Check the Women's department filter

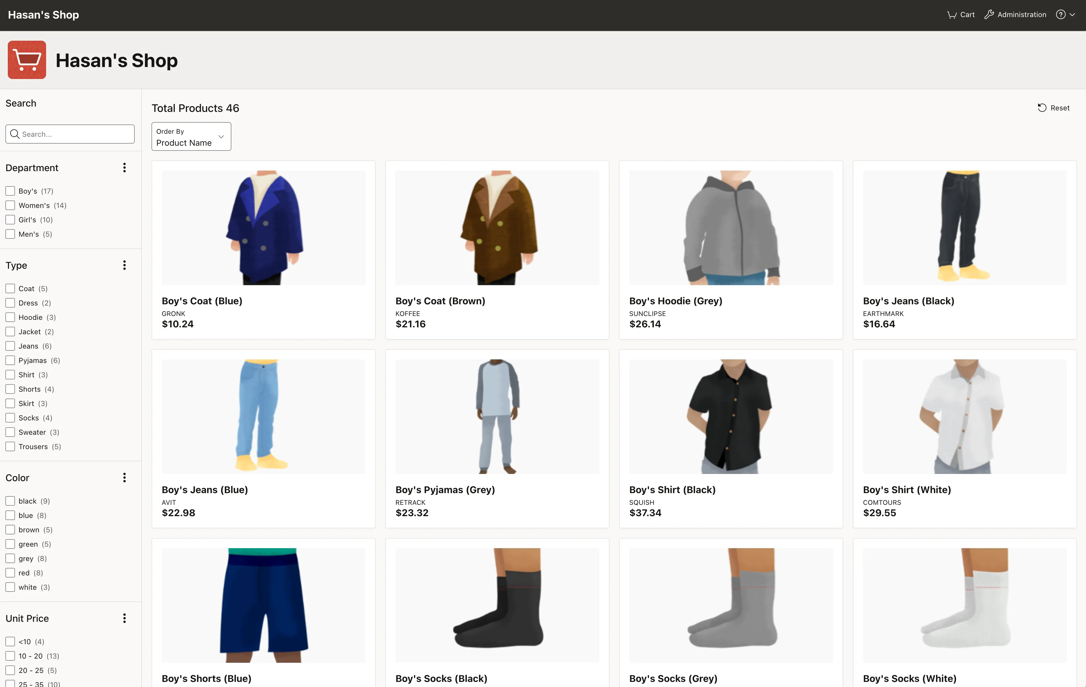10,206
